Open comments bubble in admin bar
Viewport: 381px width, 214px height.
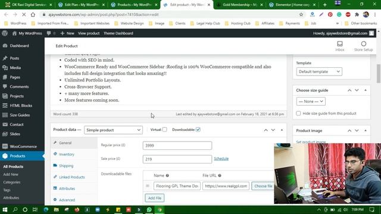tap(49, 33)
